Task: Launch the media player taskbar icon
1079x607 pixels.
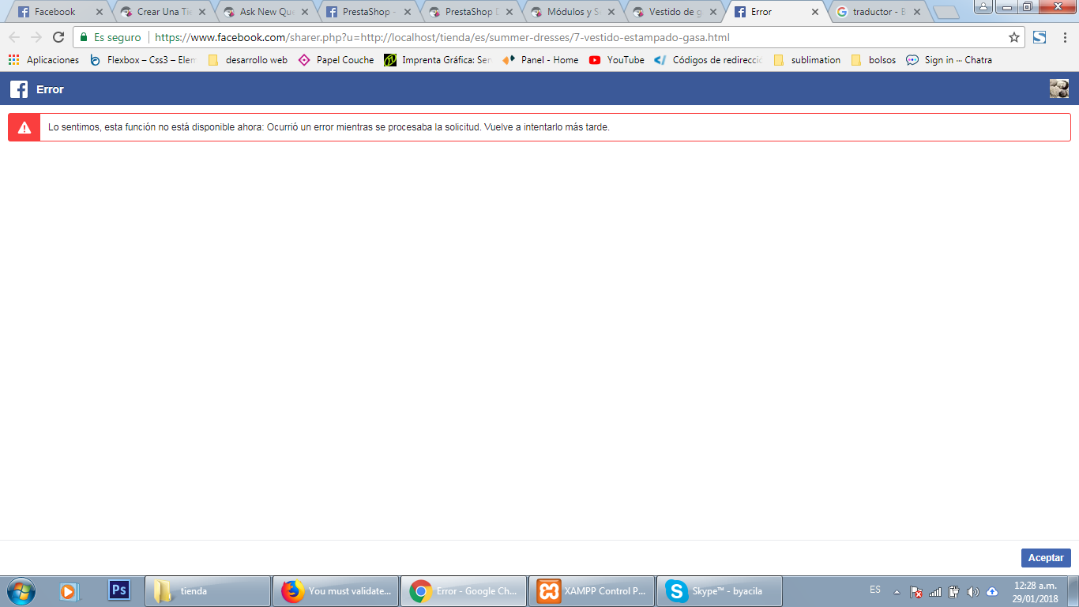Action: tap(69, 590)
